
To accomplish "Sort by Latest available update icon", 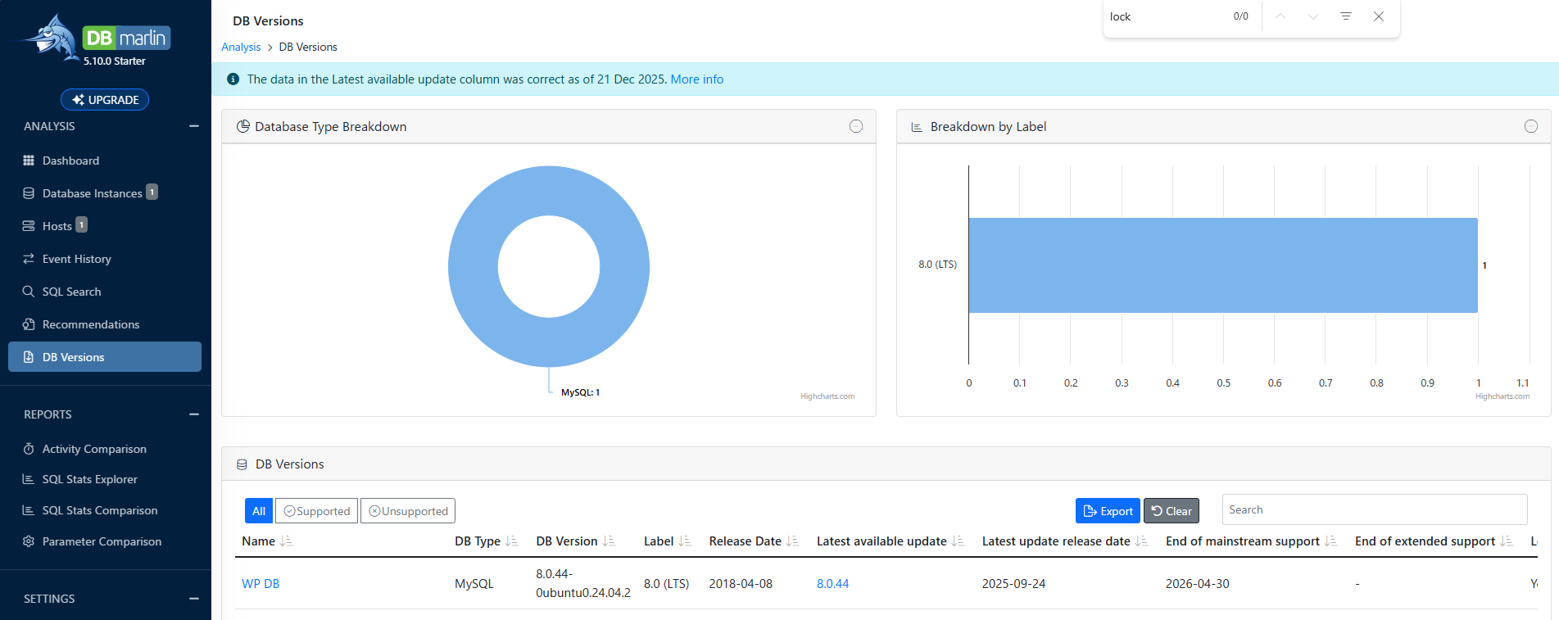I will tap(958, 541).
